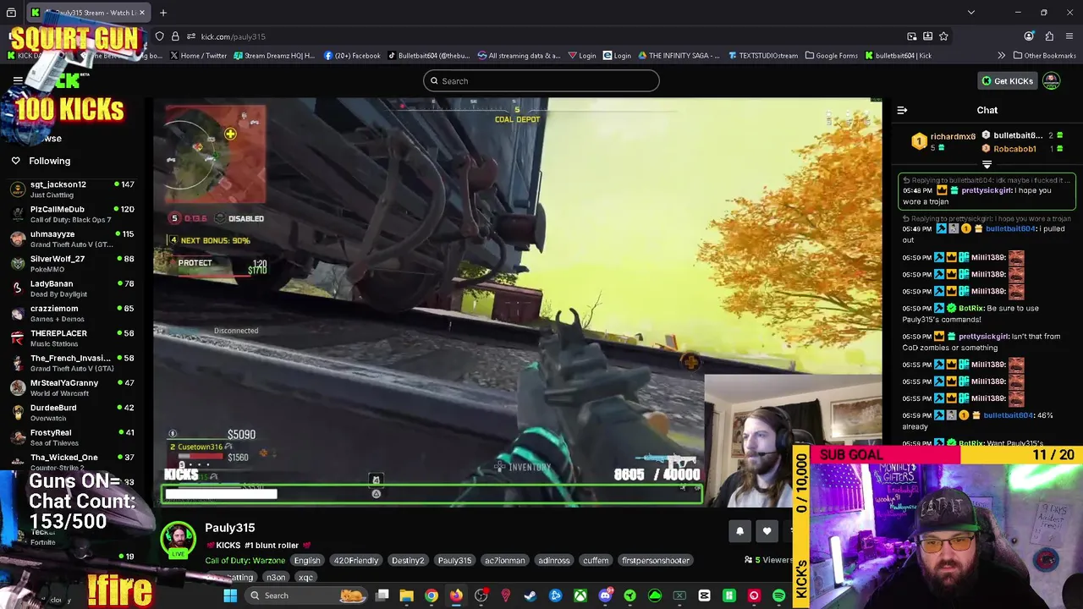Select the xqc tag
Image resolution: width=1083 pixels, height=609 pixels.
(305, 578)
